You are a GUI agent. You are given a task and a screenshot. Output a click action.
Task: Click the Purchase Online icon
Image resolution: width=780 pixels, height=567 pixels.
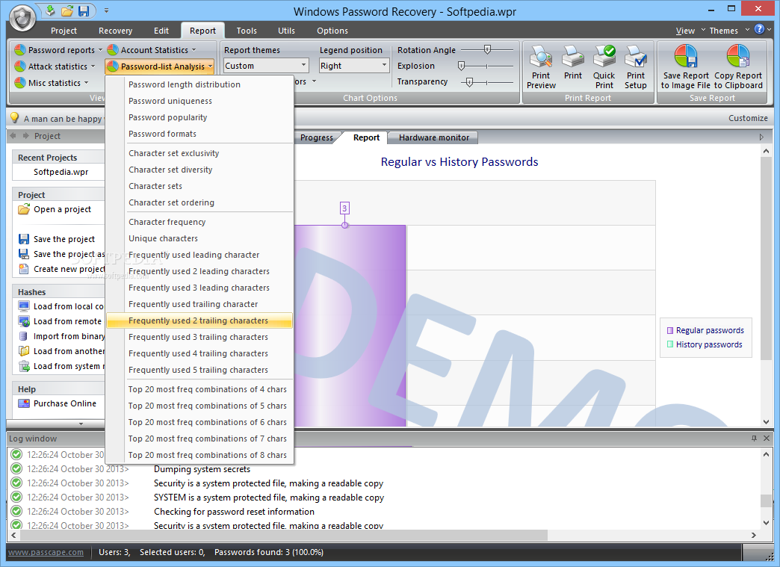(x=24, y=403)
